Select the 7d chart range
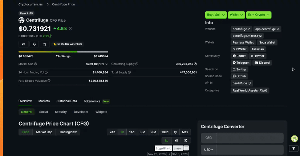 [x=122, y=132]
